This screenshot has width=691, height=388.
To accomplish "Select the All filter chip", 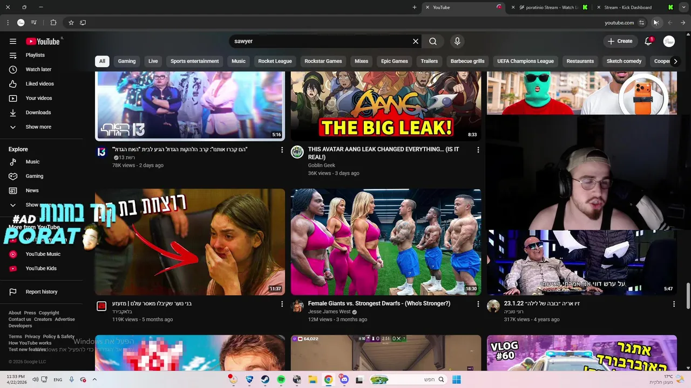I will point(102,61).
